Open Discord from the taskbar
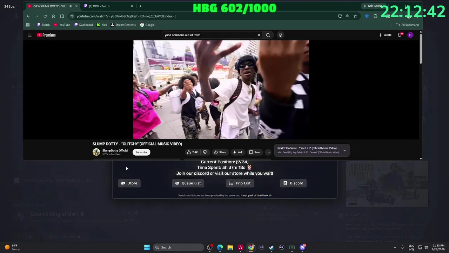 (302, 247)
